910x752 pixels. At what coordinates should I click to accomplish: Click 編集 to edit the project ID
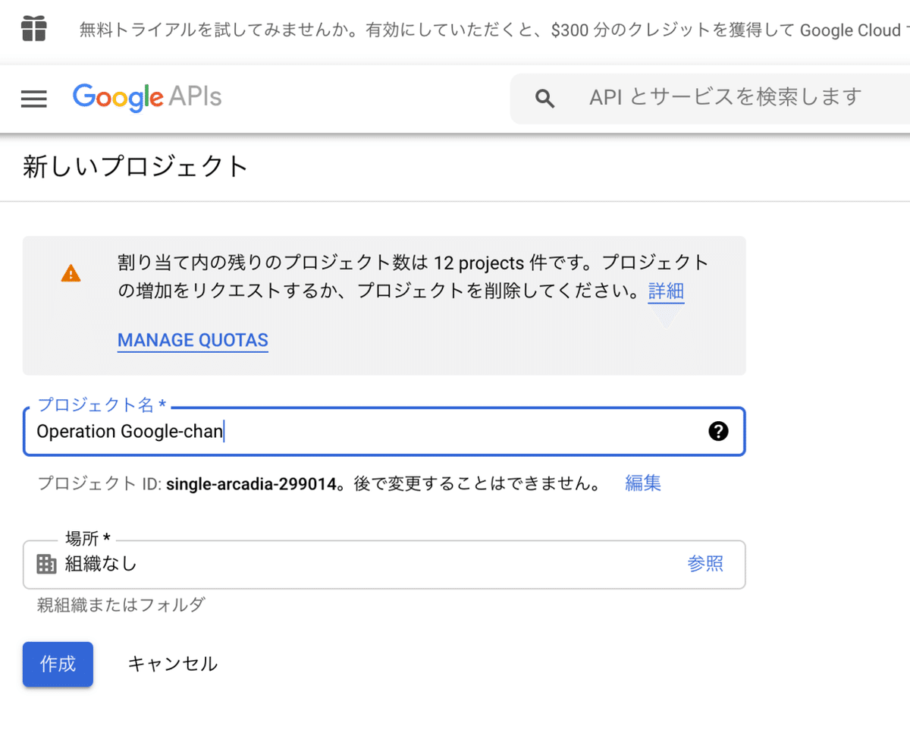(x=642, y=483)
